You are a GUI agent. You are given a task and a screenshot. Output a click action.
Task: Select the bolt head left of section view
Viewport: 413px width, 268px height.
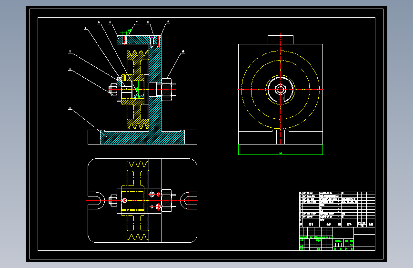tap(113, 90)
